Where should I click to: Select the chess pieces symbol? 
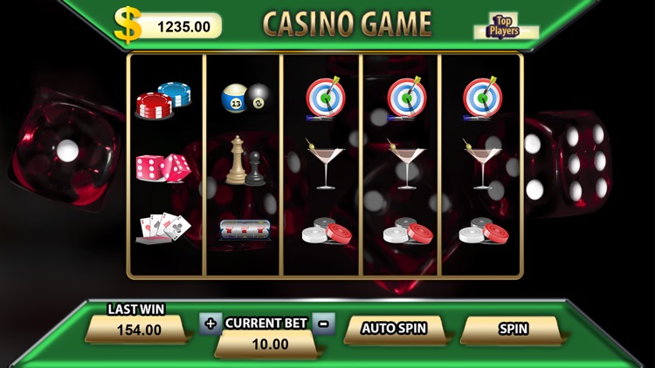click(x=245, y=160)
